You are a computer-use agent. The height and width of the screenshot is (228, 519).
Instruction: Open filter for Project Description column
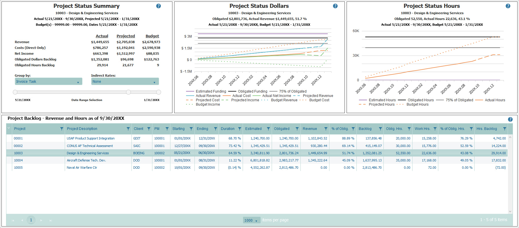(128, 129)
